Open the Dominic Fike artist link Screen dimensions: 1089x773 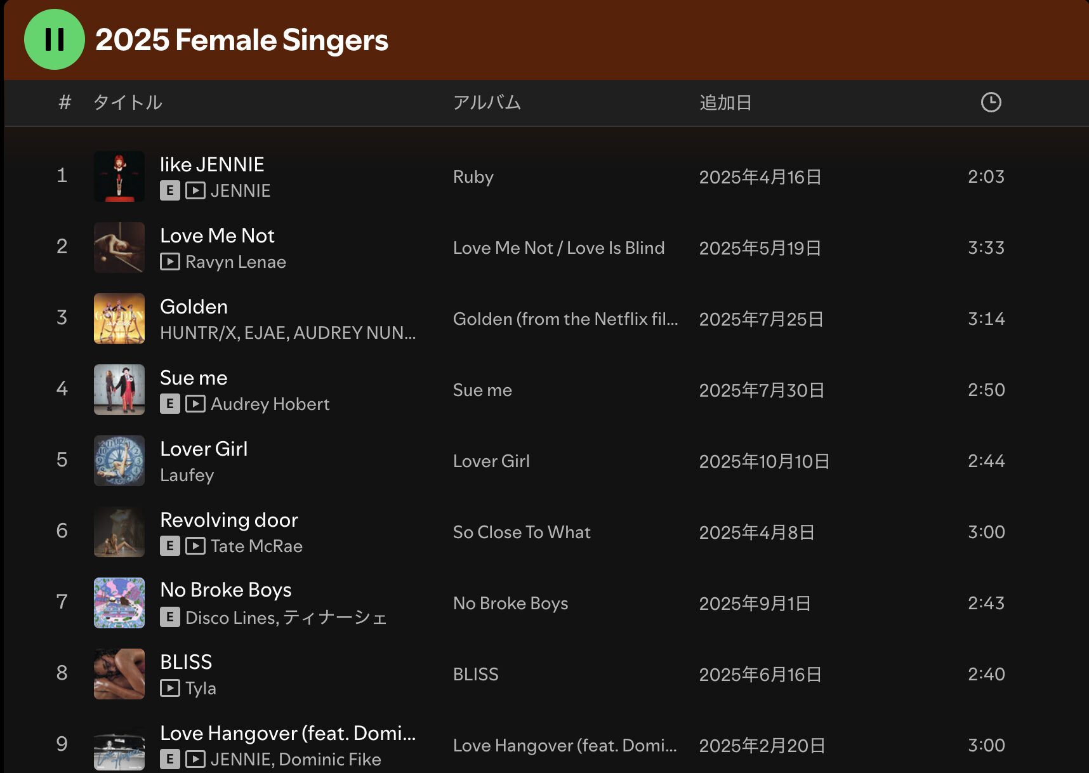pos(330,760)
